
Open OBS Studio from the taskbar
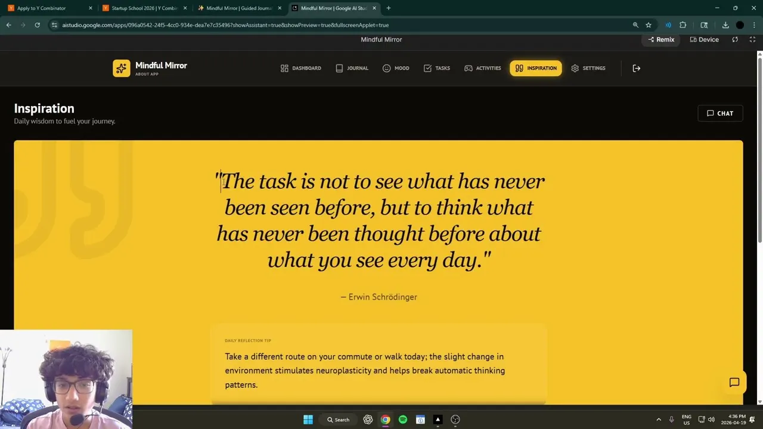coord(455,419)
